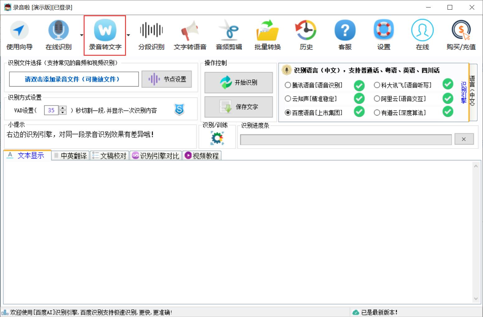483x317 pixels.
Task: Open 购买/充值 purchase page
Action: click(461, 35)
